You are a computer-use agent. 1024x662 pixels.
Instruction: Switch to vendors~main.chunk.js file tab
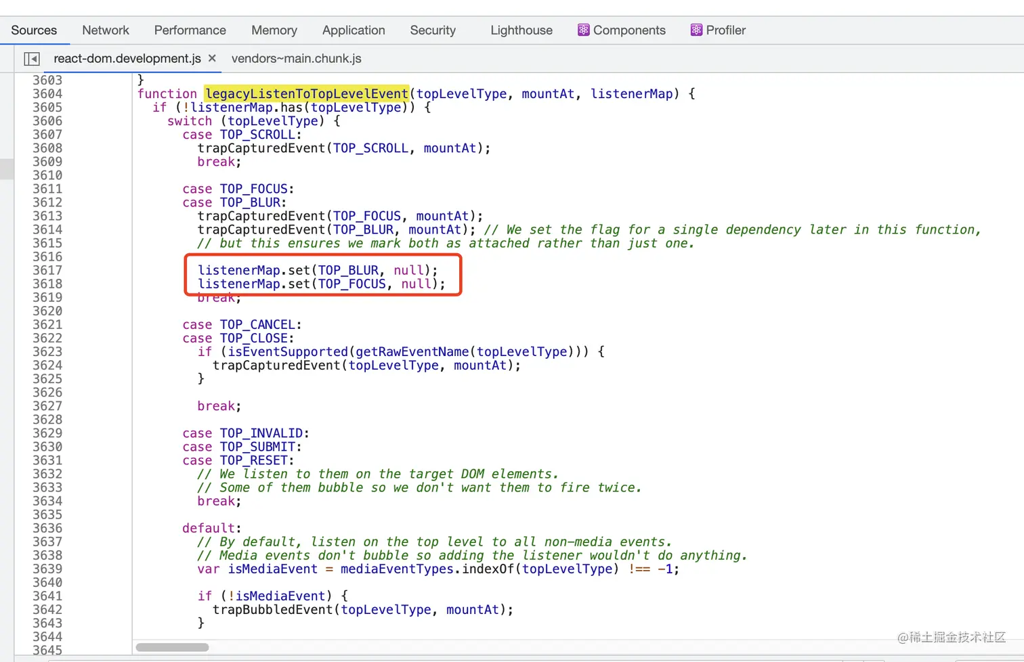pos(297,59)
